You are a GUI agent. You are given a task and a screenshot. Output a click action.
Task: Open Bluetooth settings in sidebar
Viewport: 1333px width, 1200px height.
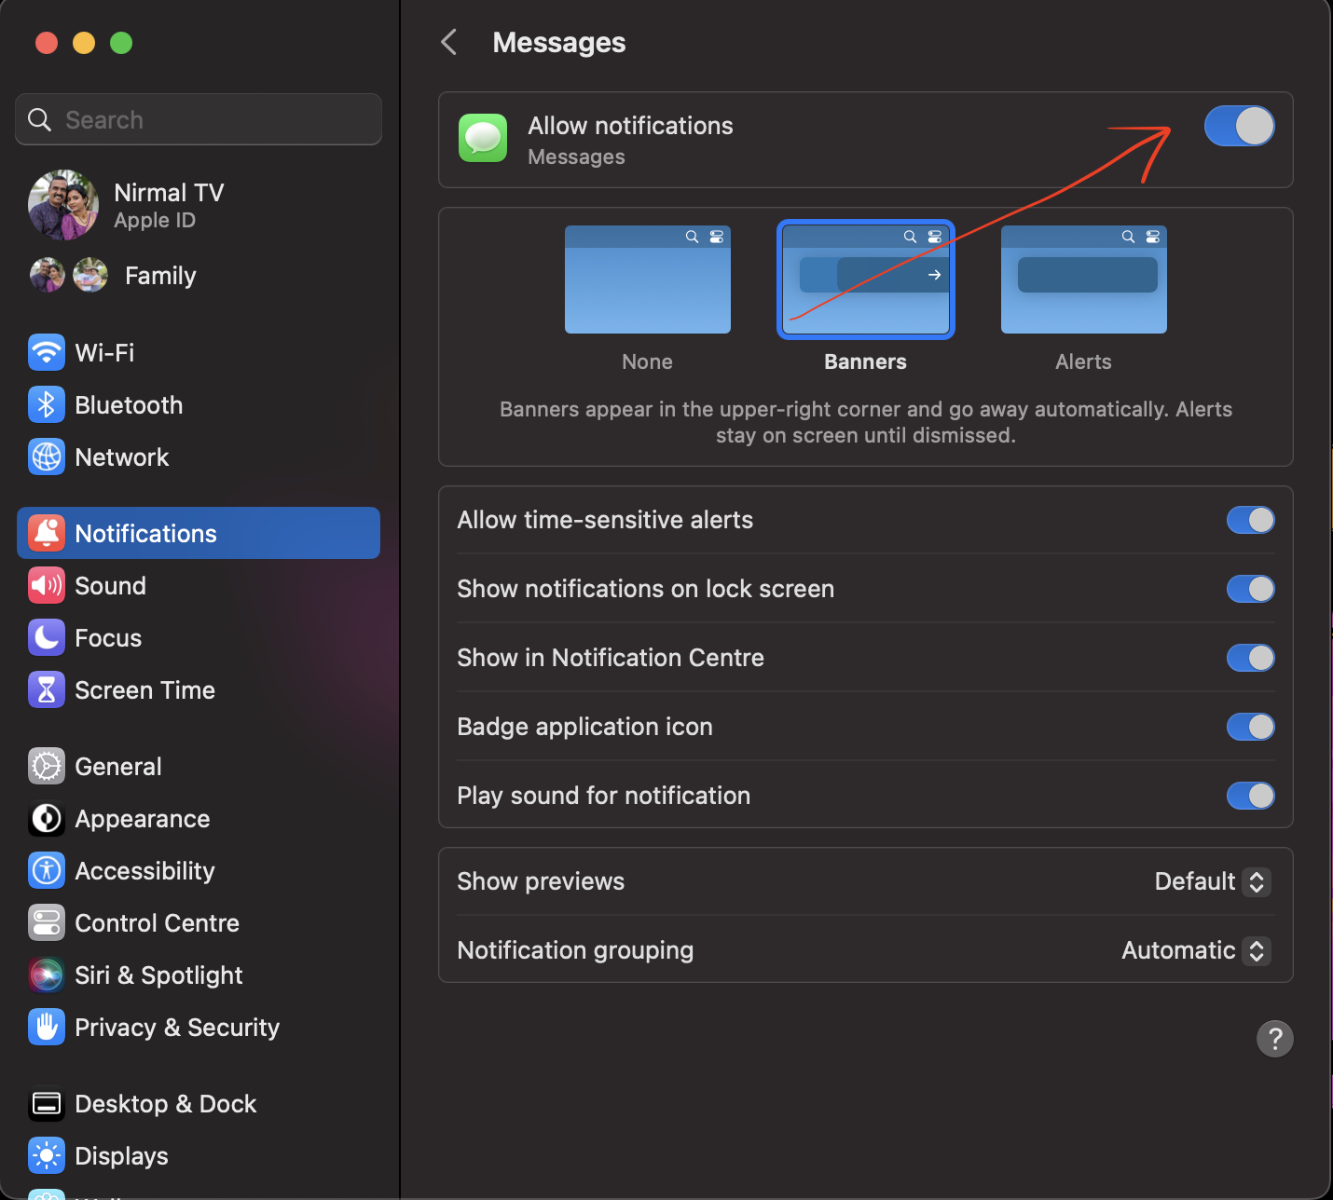click(199, 404)
